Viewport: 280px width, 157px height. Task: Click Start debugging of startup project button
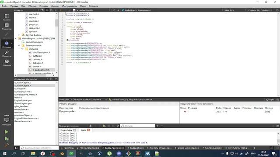pyautogui.click(x=130, y=99)
